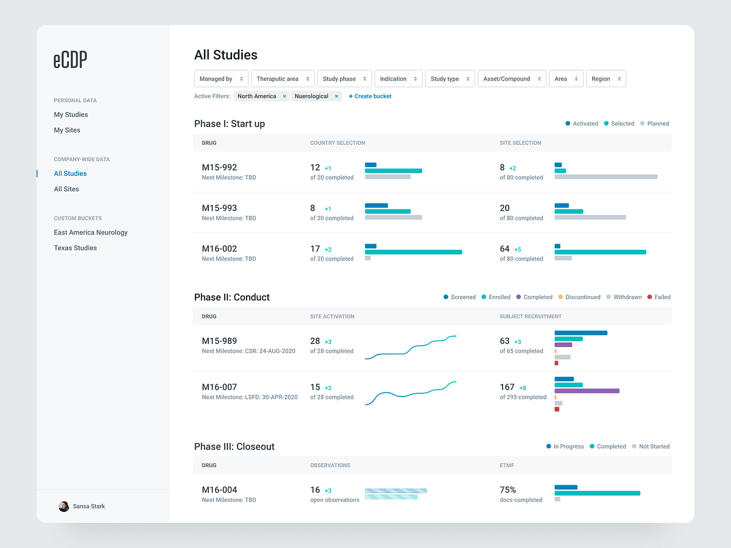The width and height of the screenshot is (731, 548).
Task: Click the Create bucket link
Action: coord(372,96)
